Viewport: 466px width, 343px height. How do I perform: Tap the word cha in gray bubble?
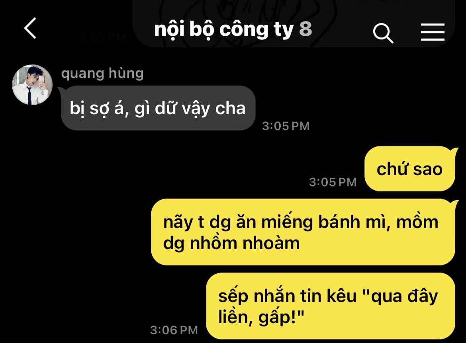point(231,108)
